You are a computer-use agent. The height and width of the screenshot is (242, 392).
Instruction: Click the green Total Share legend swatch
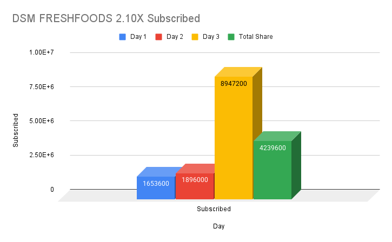point(231,37)
